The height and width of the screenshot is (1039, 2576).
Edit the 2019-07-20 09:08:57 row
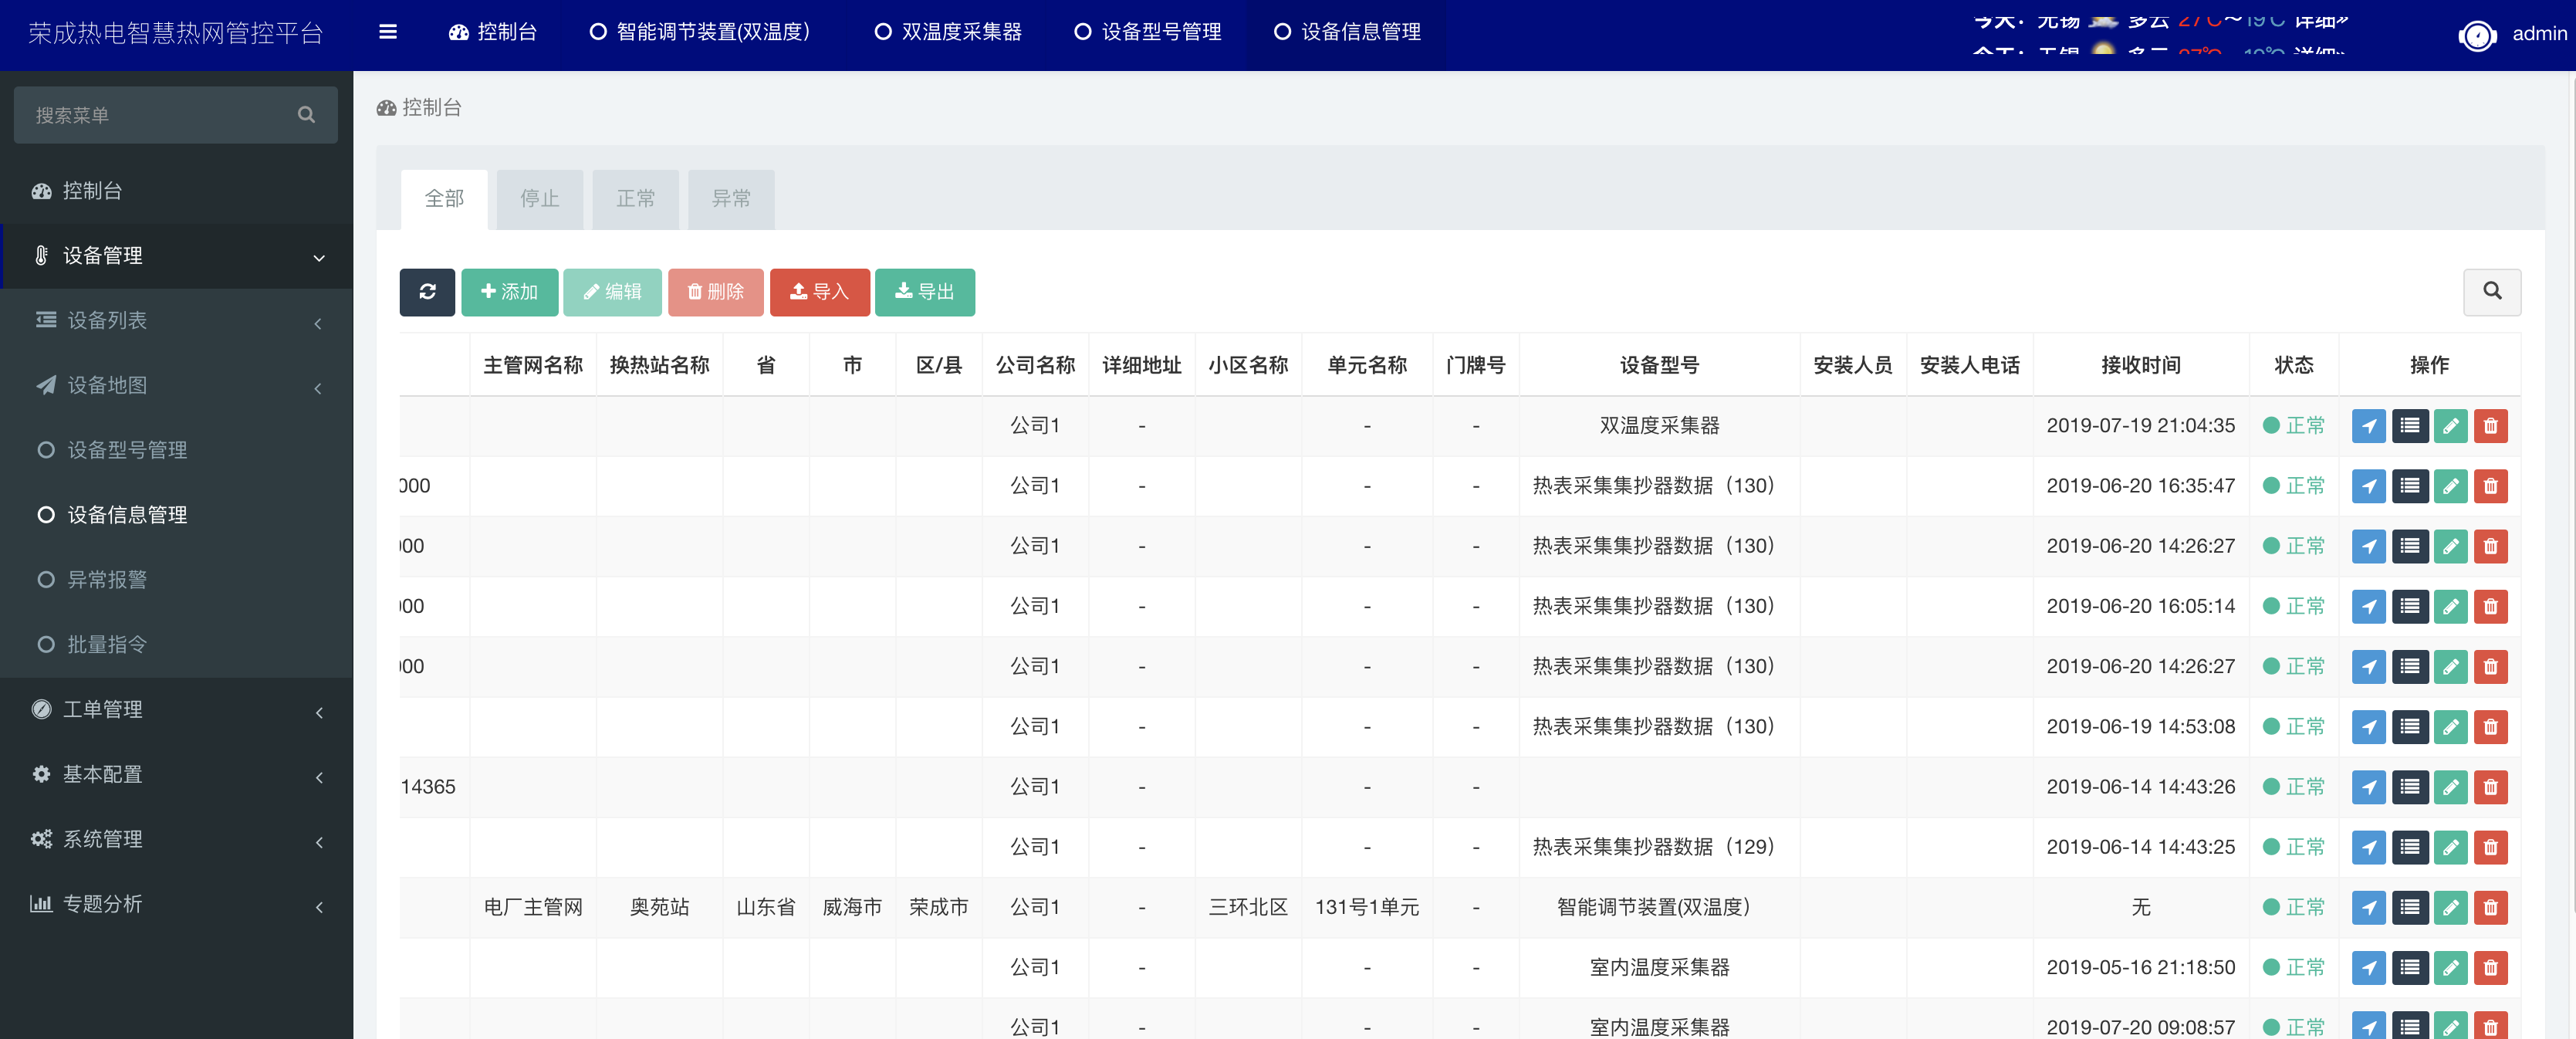2450,1026
